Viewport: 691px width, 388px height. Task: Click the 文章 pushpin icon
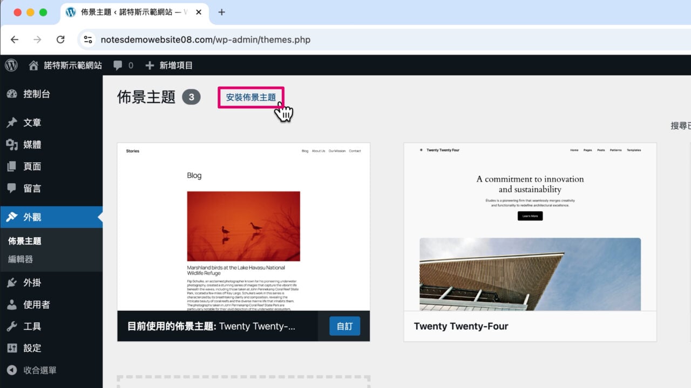tap(13, 122)
